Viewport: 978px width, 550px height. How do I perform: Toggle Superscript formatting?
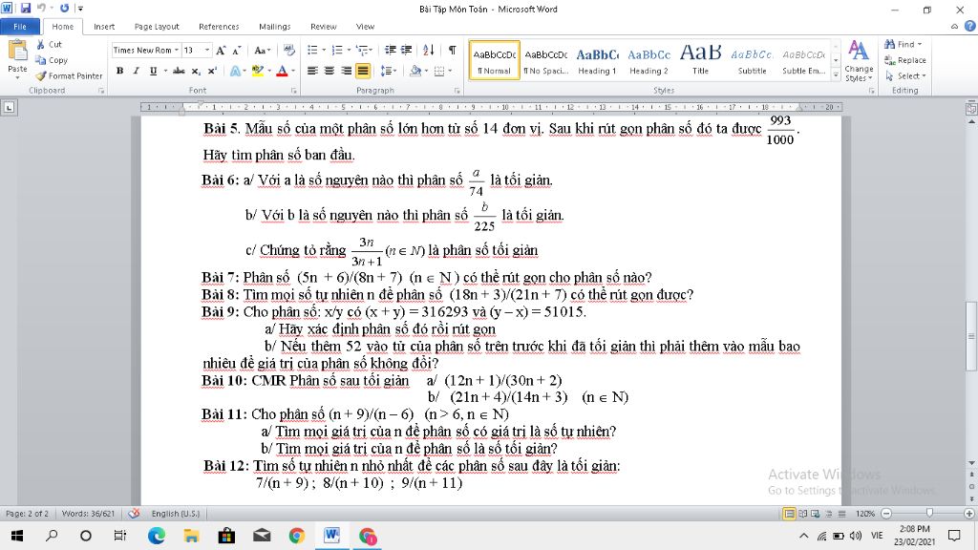tap(212, 71)
